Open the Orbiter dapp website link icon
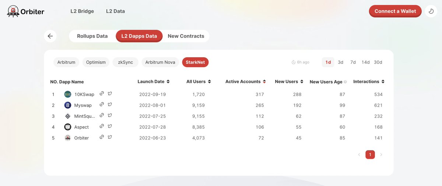This screenshot has height=186, width=442. [x=102, y=138]
